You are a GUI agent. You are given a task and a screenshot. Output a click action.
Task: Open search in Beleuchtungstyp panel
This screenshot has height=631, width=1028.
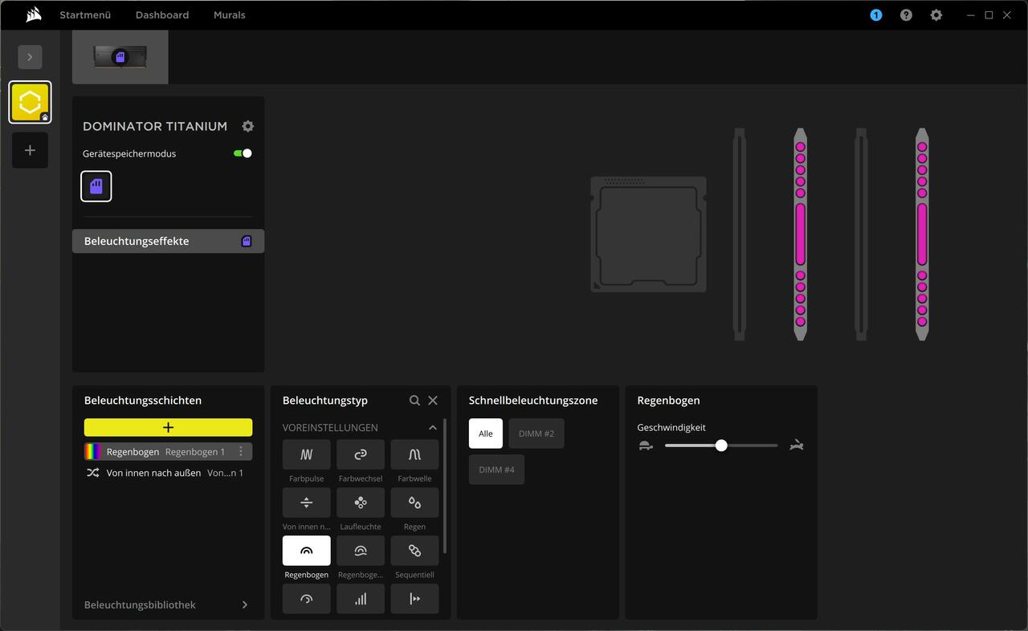click(414, 401)
